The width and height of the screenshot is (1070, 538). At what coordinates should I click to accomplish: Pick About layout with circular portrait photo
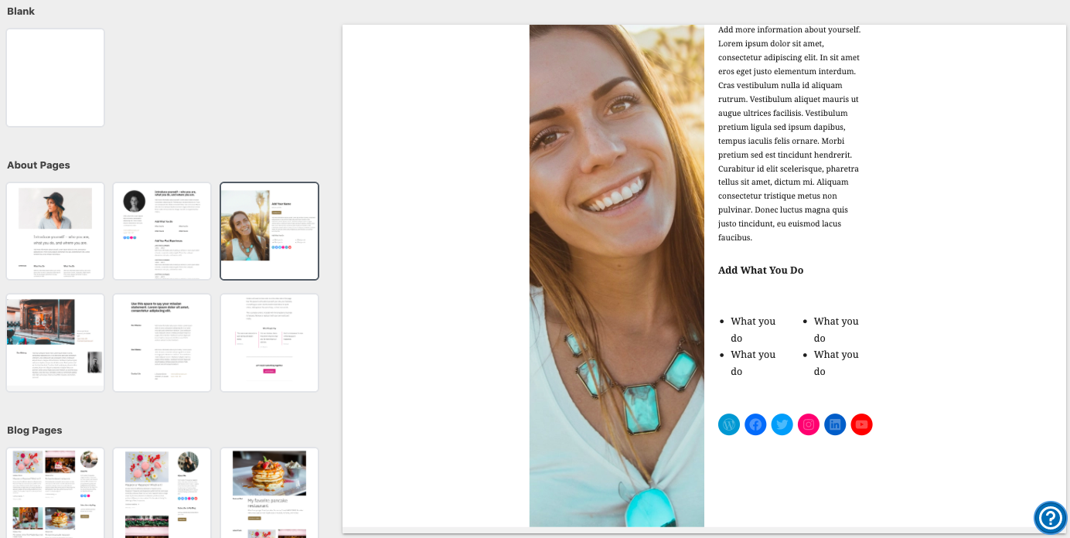[x=162, y=231]
